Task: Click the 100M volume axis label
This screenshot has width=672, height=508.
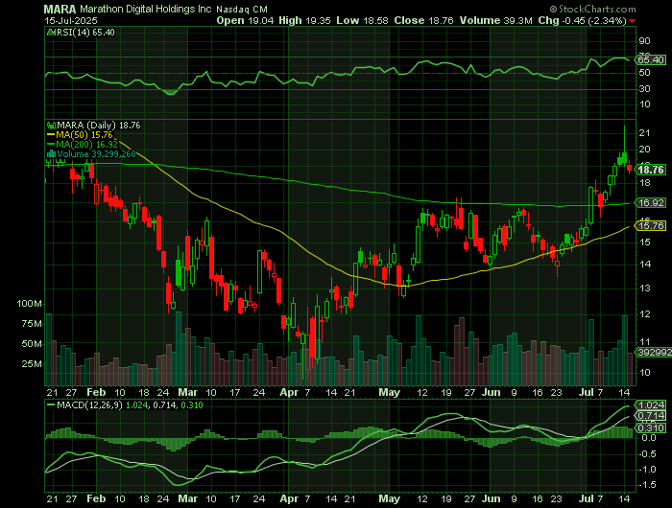Action: (29, 304)
